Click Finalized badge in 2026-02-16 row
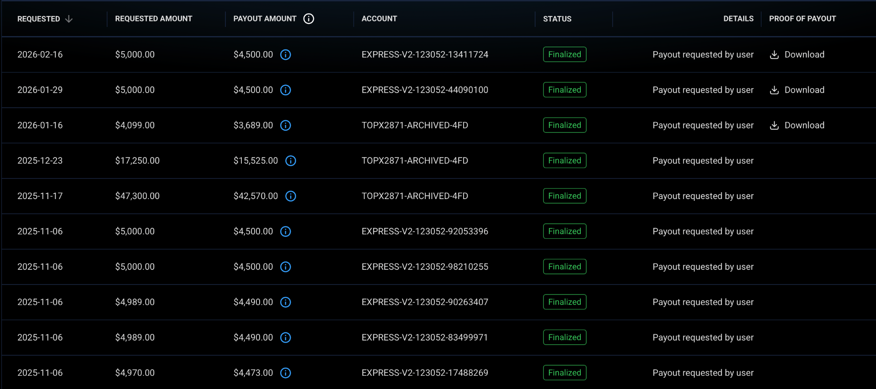This screenshot has width=876, height=389. coord(565,55)
